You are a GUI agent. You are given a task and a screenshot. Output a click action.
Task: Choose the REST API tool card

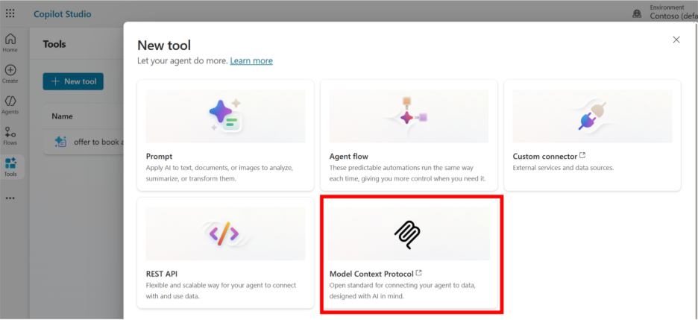point(225,252)
